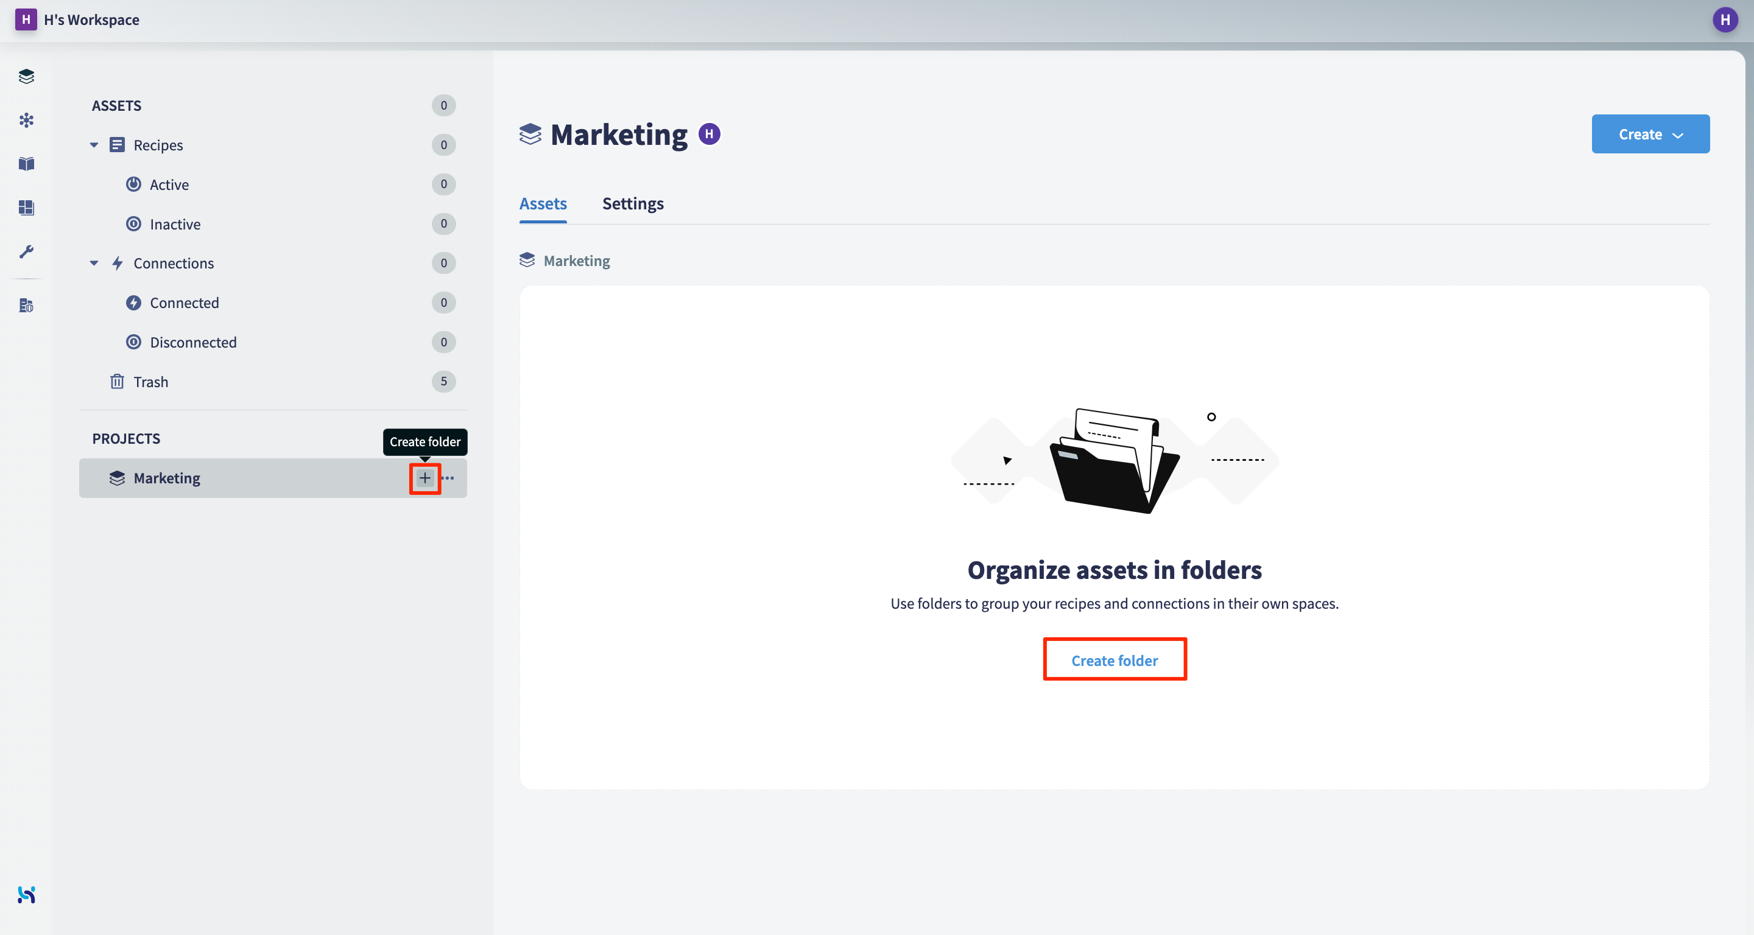This screenshot has height=935, width=1754.
Task: Collapse the Connections tree section
Action: coord(94,264)
